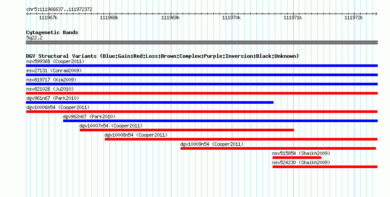Click the 111967k ruler label
The height and width of the screenshot is (197, 390).
click(48, 18)
